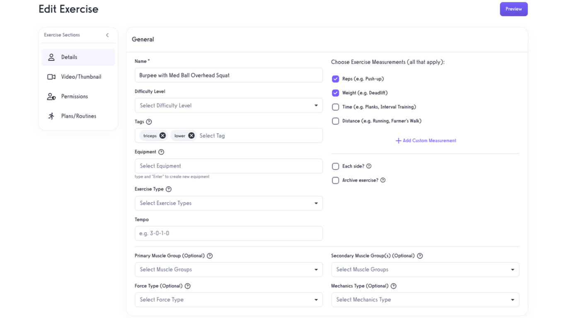
Task: Open the Mechanics Type dropdown
Action: (x=425, y=300)
